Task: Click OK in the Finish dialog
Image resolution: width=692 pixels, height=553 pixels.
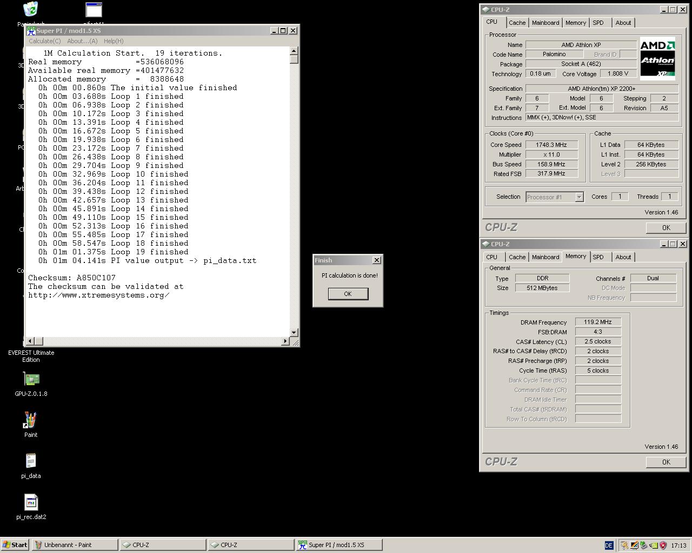Action: tap(348, 294)
